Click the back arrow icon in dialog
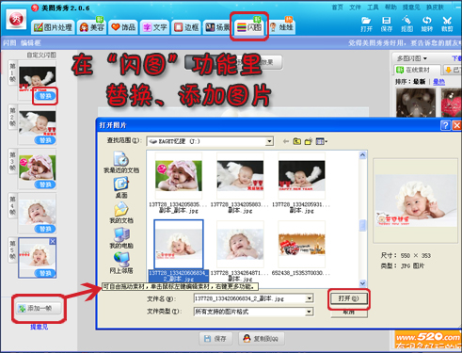Viewport: 462px width, 353px height. [285, 141]
